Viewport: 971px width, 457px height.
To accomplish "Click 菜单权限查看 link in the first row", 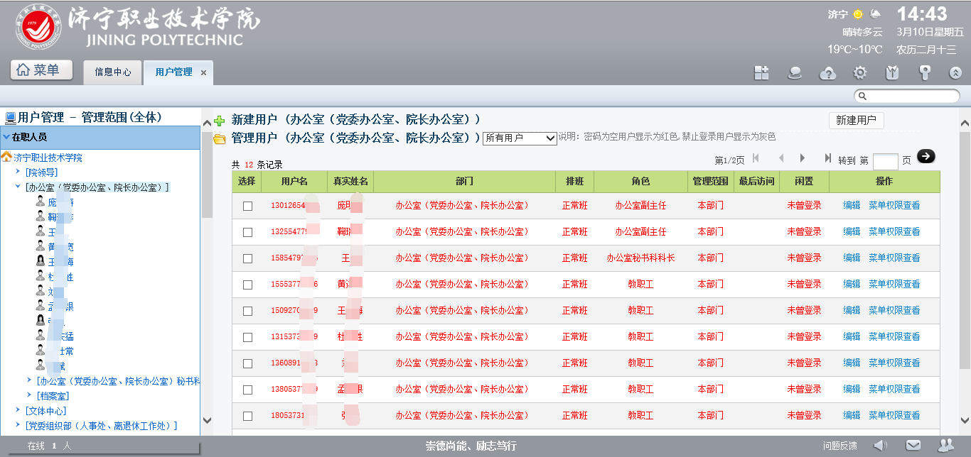I will coord(894,206).
